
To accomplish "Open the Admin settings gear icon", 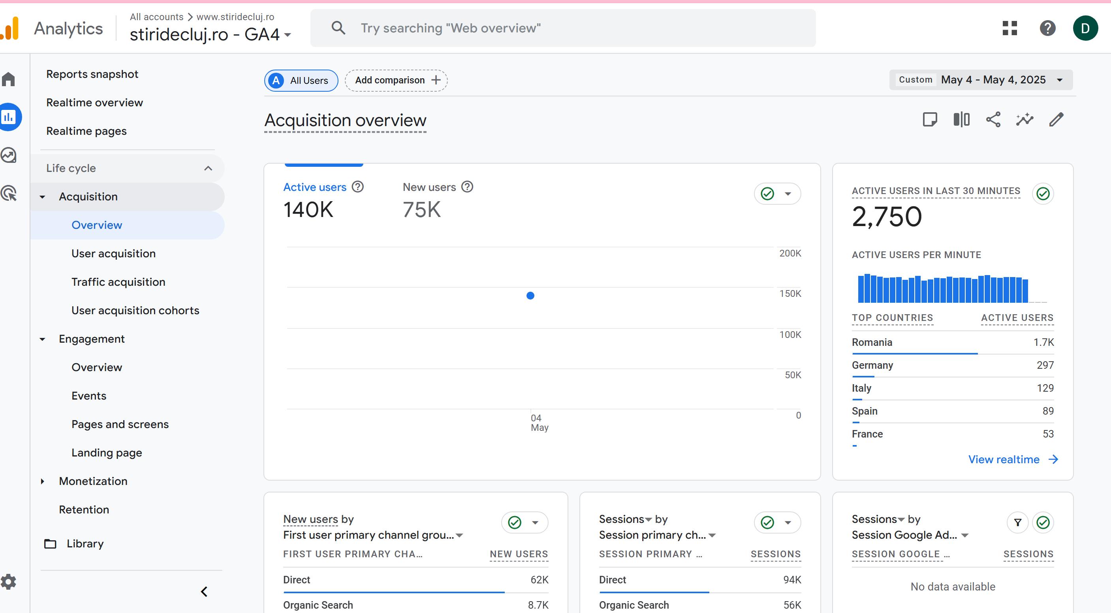I will click(x=9, y=581).
